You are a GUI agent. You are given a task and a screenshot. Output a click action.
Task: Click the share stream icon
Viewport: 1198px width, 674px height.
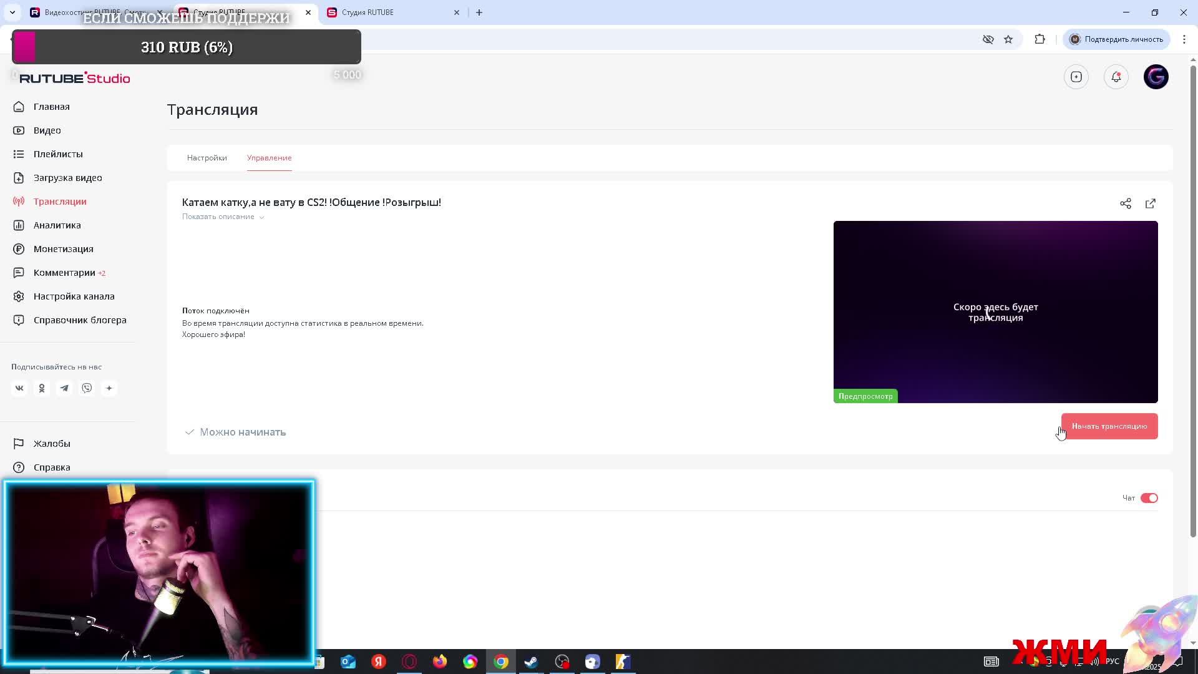(1126, 203)
